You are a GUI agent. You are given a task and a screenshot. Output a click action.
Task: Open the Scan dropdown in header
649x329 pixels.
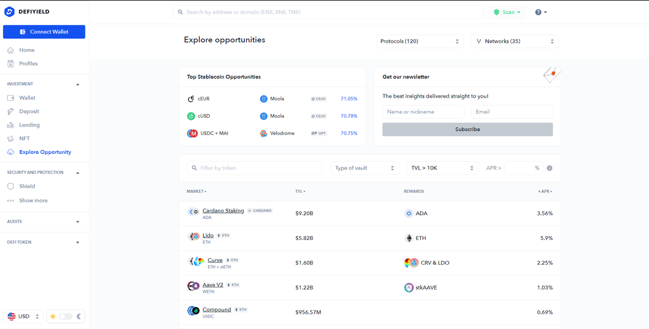[507, 12]
